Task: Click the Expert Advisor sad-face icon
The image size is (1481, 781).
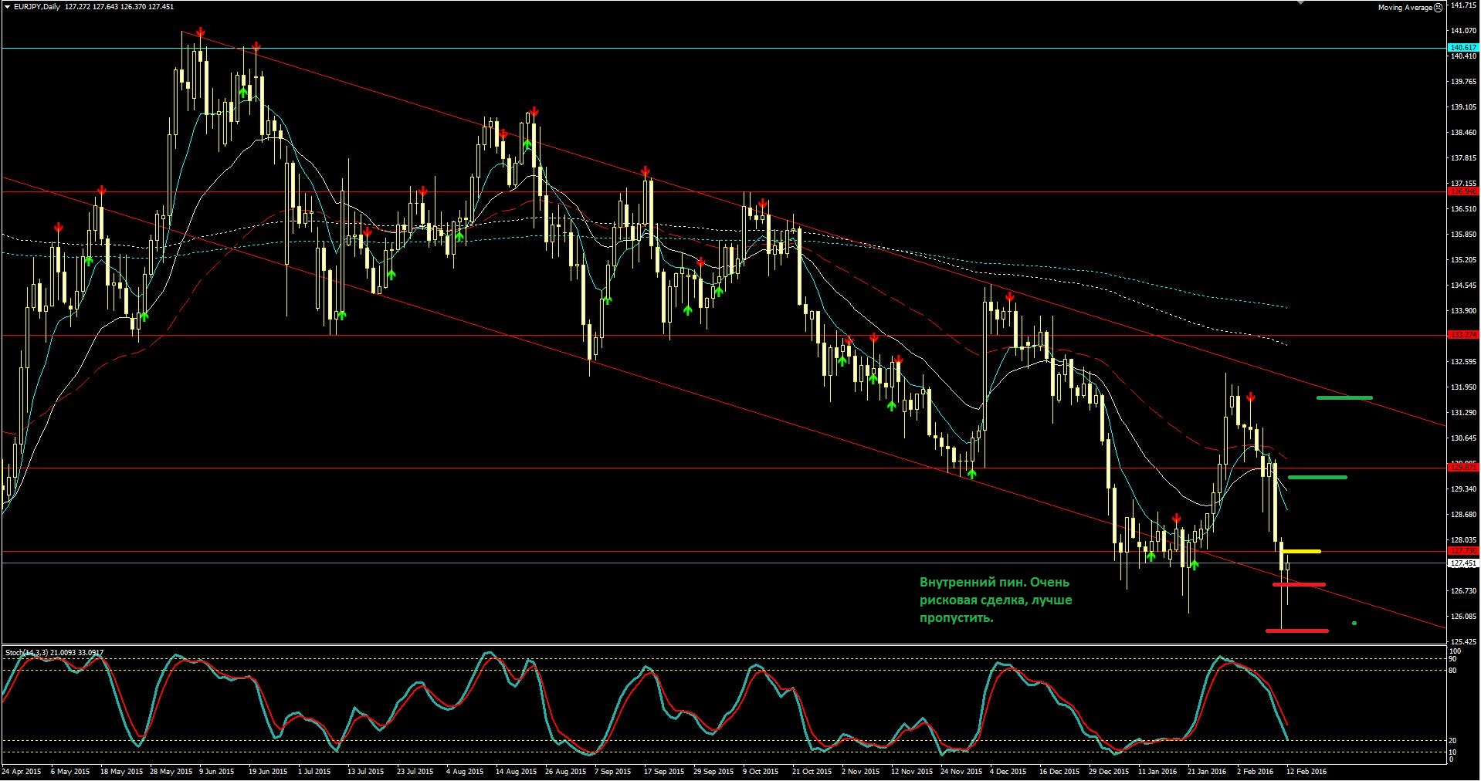Action: click(x=1438, y=8)
